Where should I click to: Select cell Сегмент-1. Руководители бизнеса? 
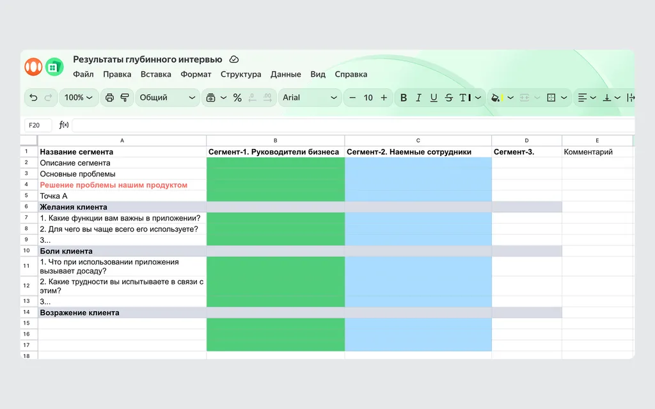click(x=275, y=152)
